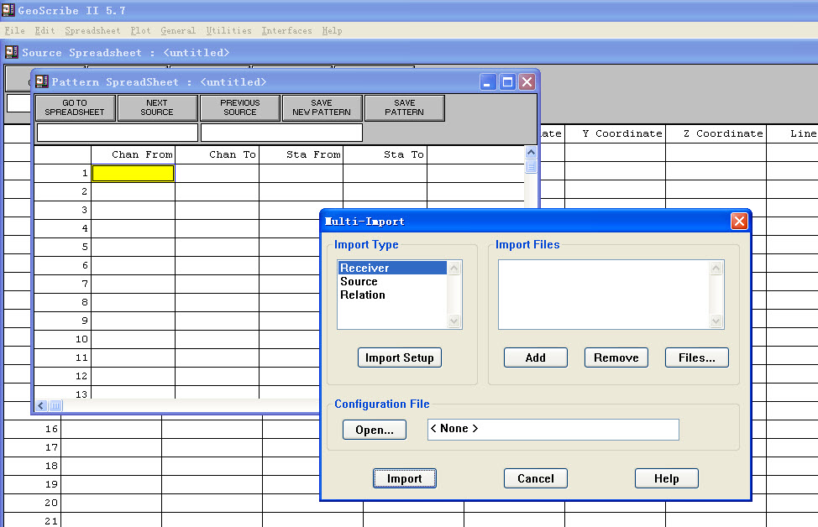Image resolution: width=818 pixels, height=527 pixels.
Task: Click the Chan To column header
Action: [x=217, y=154]
